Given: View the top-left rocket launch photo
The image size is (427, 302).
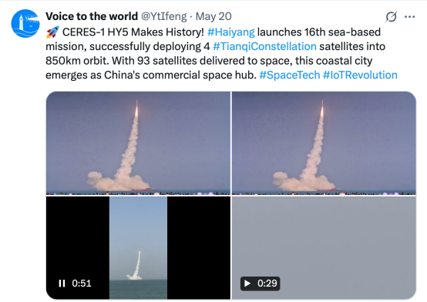Looking at the screenshot, I should coord(138,143).
